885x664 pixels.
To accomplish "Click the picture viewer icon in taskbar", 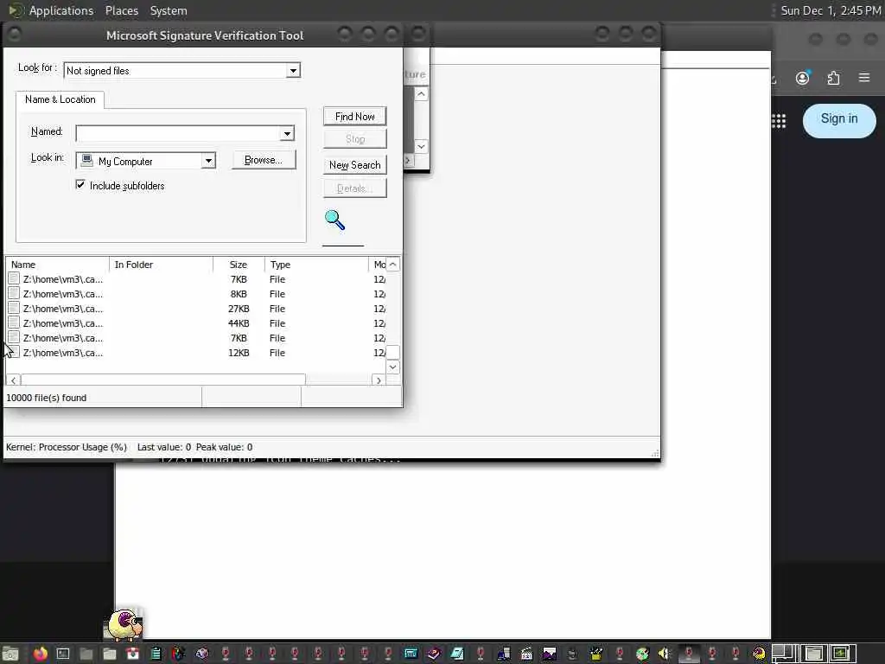I will tap(549, 654).
